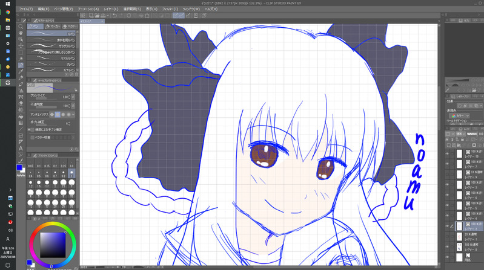Click the レイヤー 2 layer thumbnail
Viewport: 484px width, 270px height.
(x=459, y=227)
